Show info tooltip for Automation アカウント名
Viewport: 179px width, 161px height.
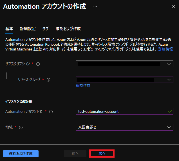(51, 112)
